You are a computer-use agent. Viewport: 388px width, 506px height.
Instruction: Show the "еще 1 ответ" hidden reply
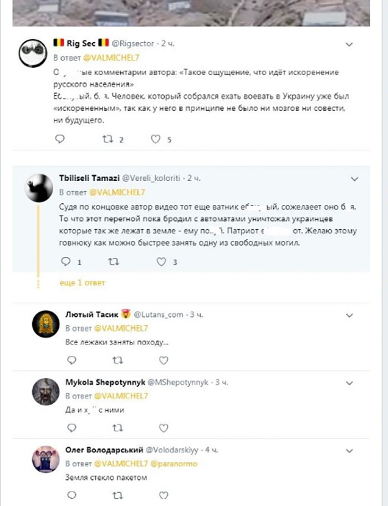coord(82,283)
